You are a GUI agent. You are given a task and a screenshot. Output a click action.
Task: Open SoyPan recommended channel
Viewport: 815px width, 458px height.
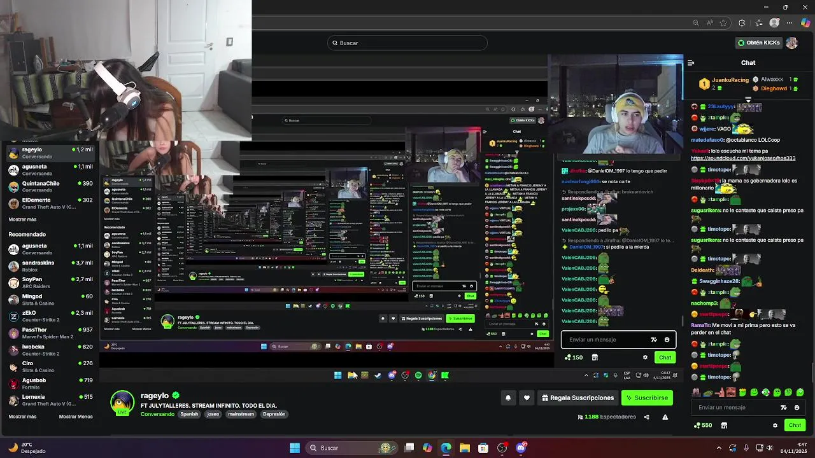pos(51,282)
